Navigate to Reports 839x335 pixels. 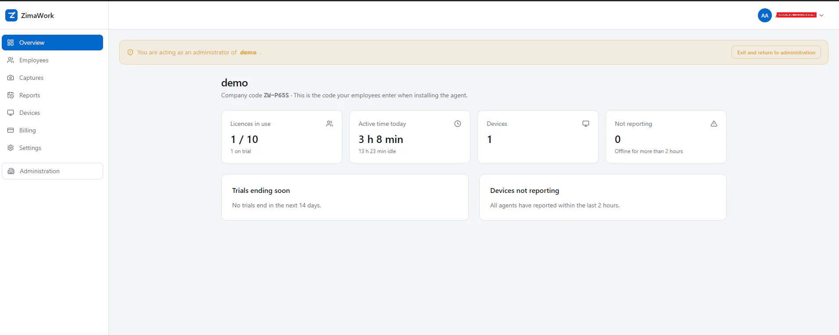point(53,95)
